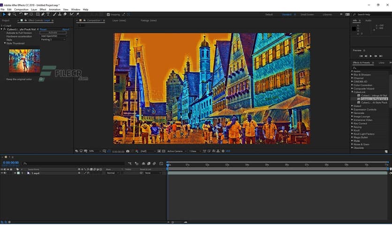The width and height of the screenshot is (392, 227).
Task: Click the frame blending icon in timeline
Action: pyautogui.click(x=149, y=164)
